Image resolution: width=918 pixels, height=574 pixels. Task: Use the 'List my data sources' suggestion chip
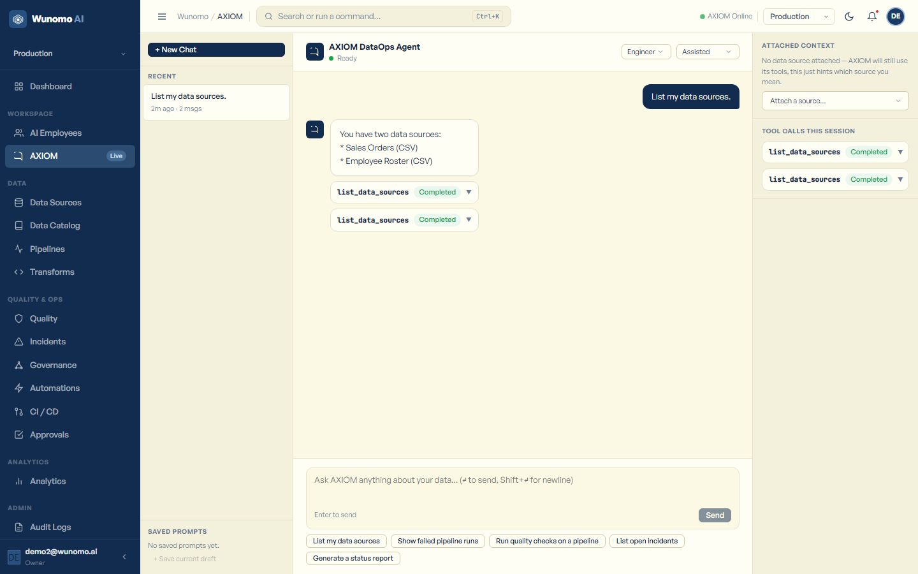346,541
